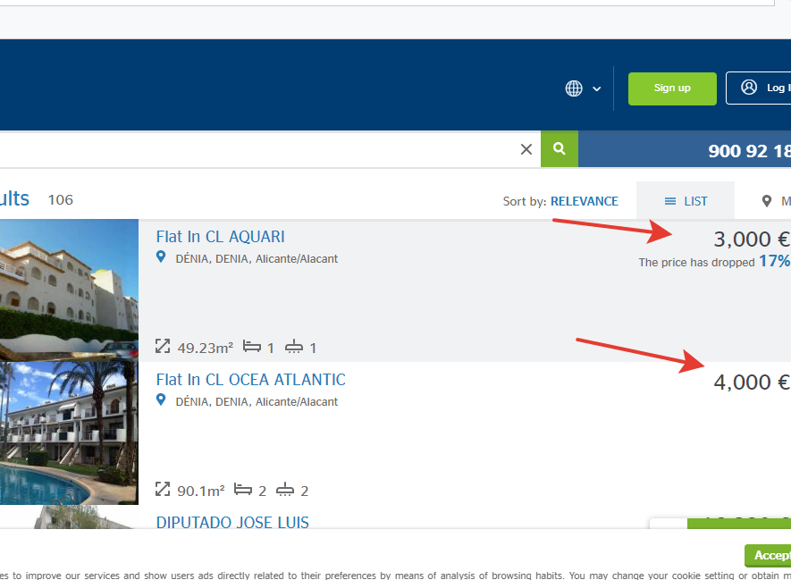Image resolution: width=791 pixels, height=580 pixels.
Task: Open the Log in button
Action: pos(759,88)
